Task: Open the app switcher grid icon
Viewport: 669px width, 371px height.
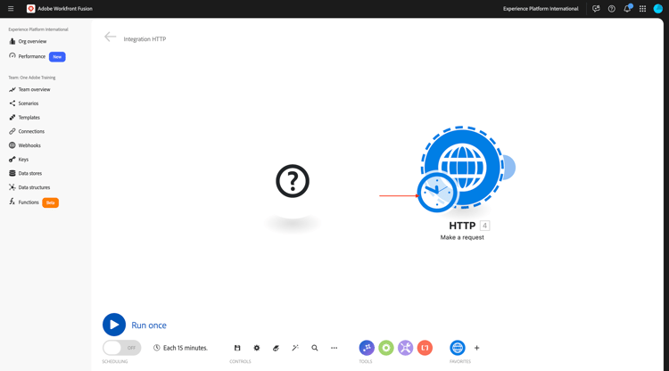Action: [642, 9]
